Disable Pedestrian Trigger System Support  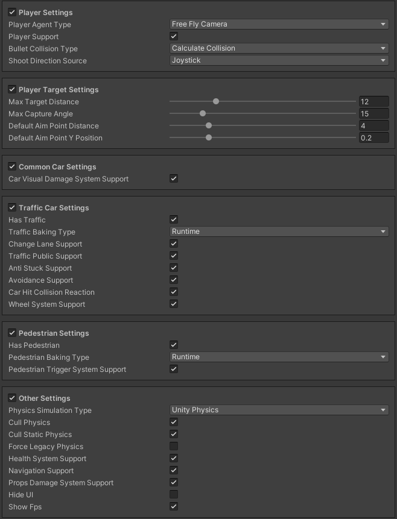tap(174, 369)
